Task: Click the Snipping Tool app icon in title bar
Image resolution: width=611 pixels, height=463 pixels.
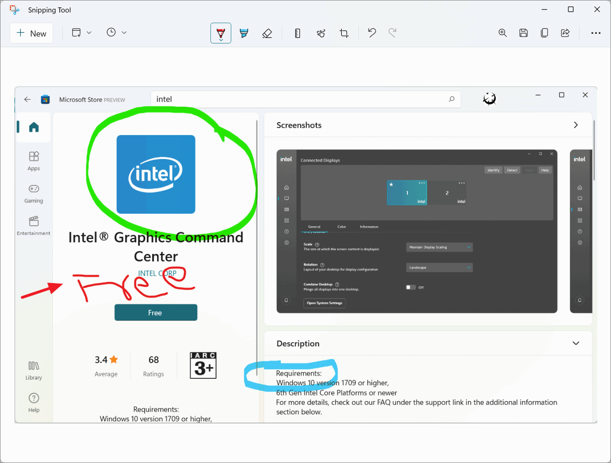Action: tap(14, 10)
